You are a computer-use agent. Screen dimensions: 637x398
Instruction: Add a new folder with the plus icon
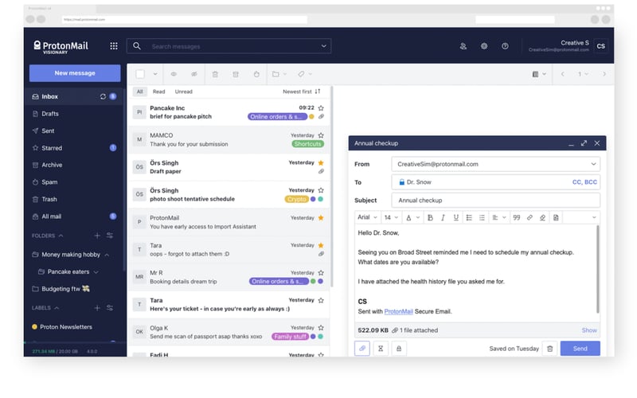tap(96, 236)
